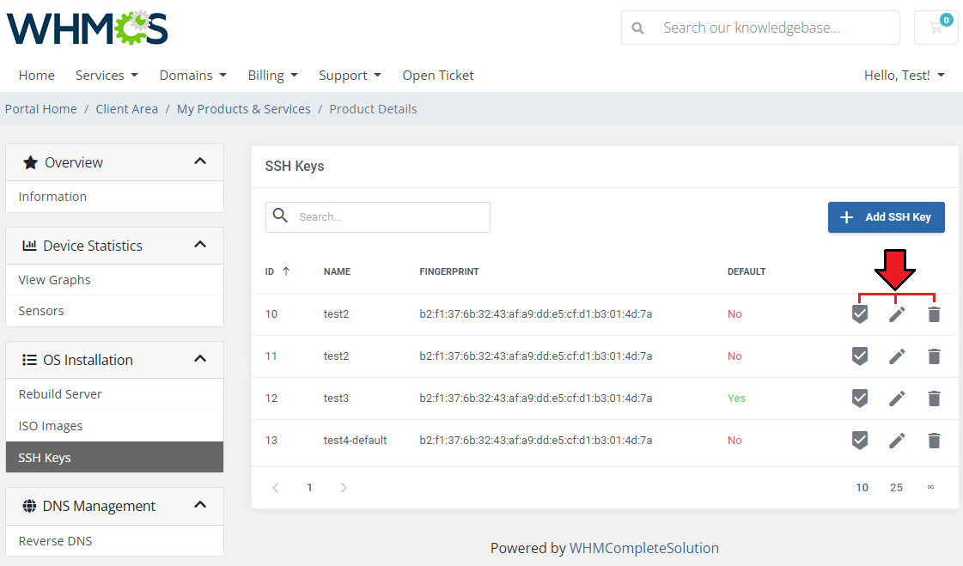Set SSH key ID 10 as default
The height and width of the screenshot is (566, 963).
(859, 314)
